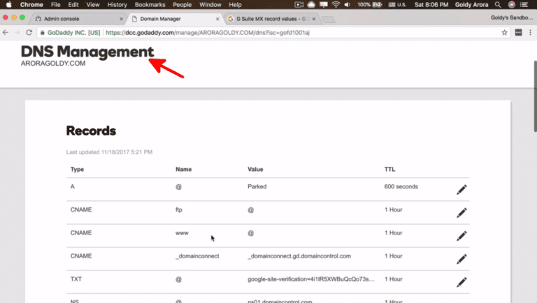537x303 pixels.
Task: Click the GoDaddy INC. security badge
Action: tap(70, 33)
